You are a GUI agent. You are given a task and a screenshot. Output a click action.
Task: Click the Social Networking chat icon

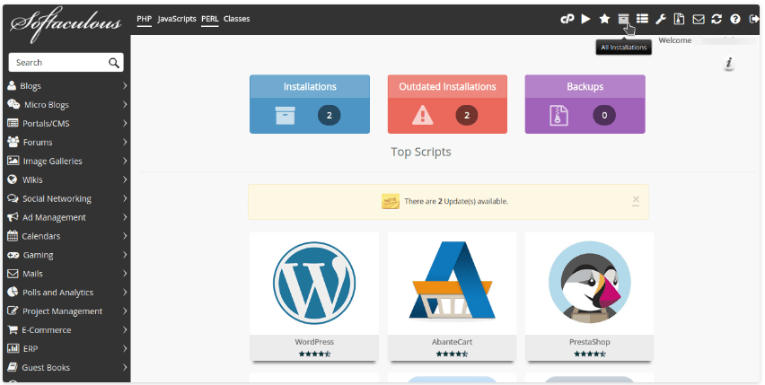[13, 198]
